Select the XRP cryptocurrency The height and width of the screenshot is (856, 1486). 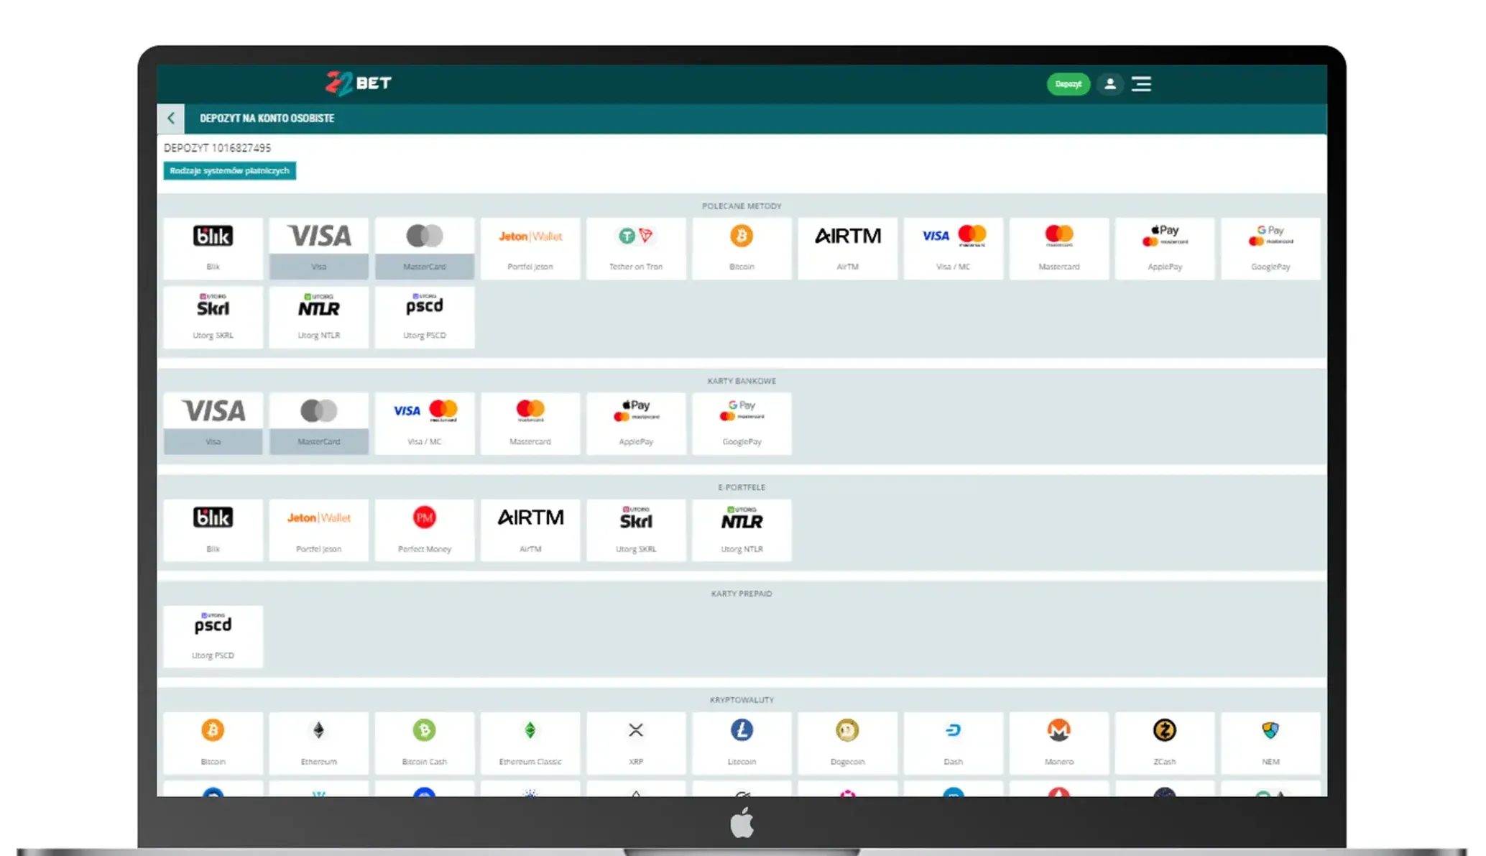pos(636,742)
